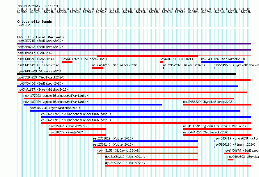Open the nsv5549589 ByrskaBishop variant label

click(x=236, y=65)
